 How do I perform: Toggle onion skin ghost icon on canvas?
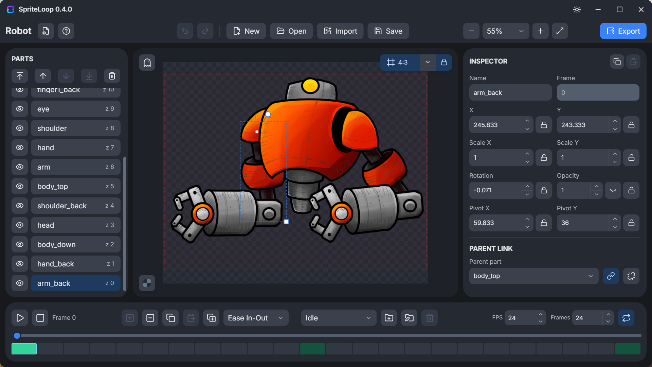click(147, 63)
